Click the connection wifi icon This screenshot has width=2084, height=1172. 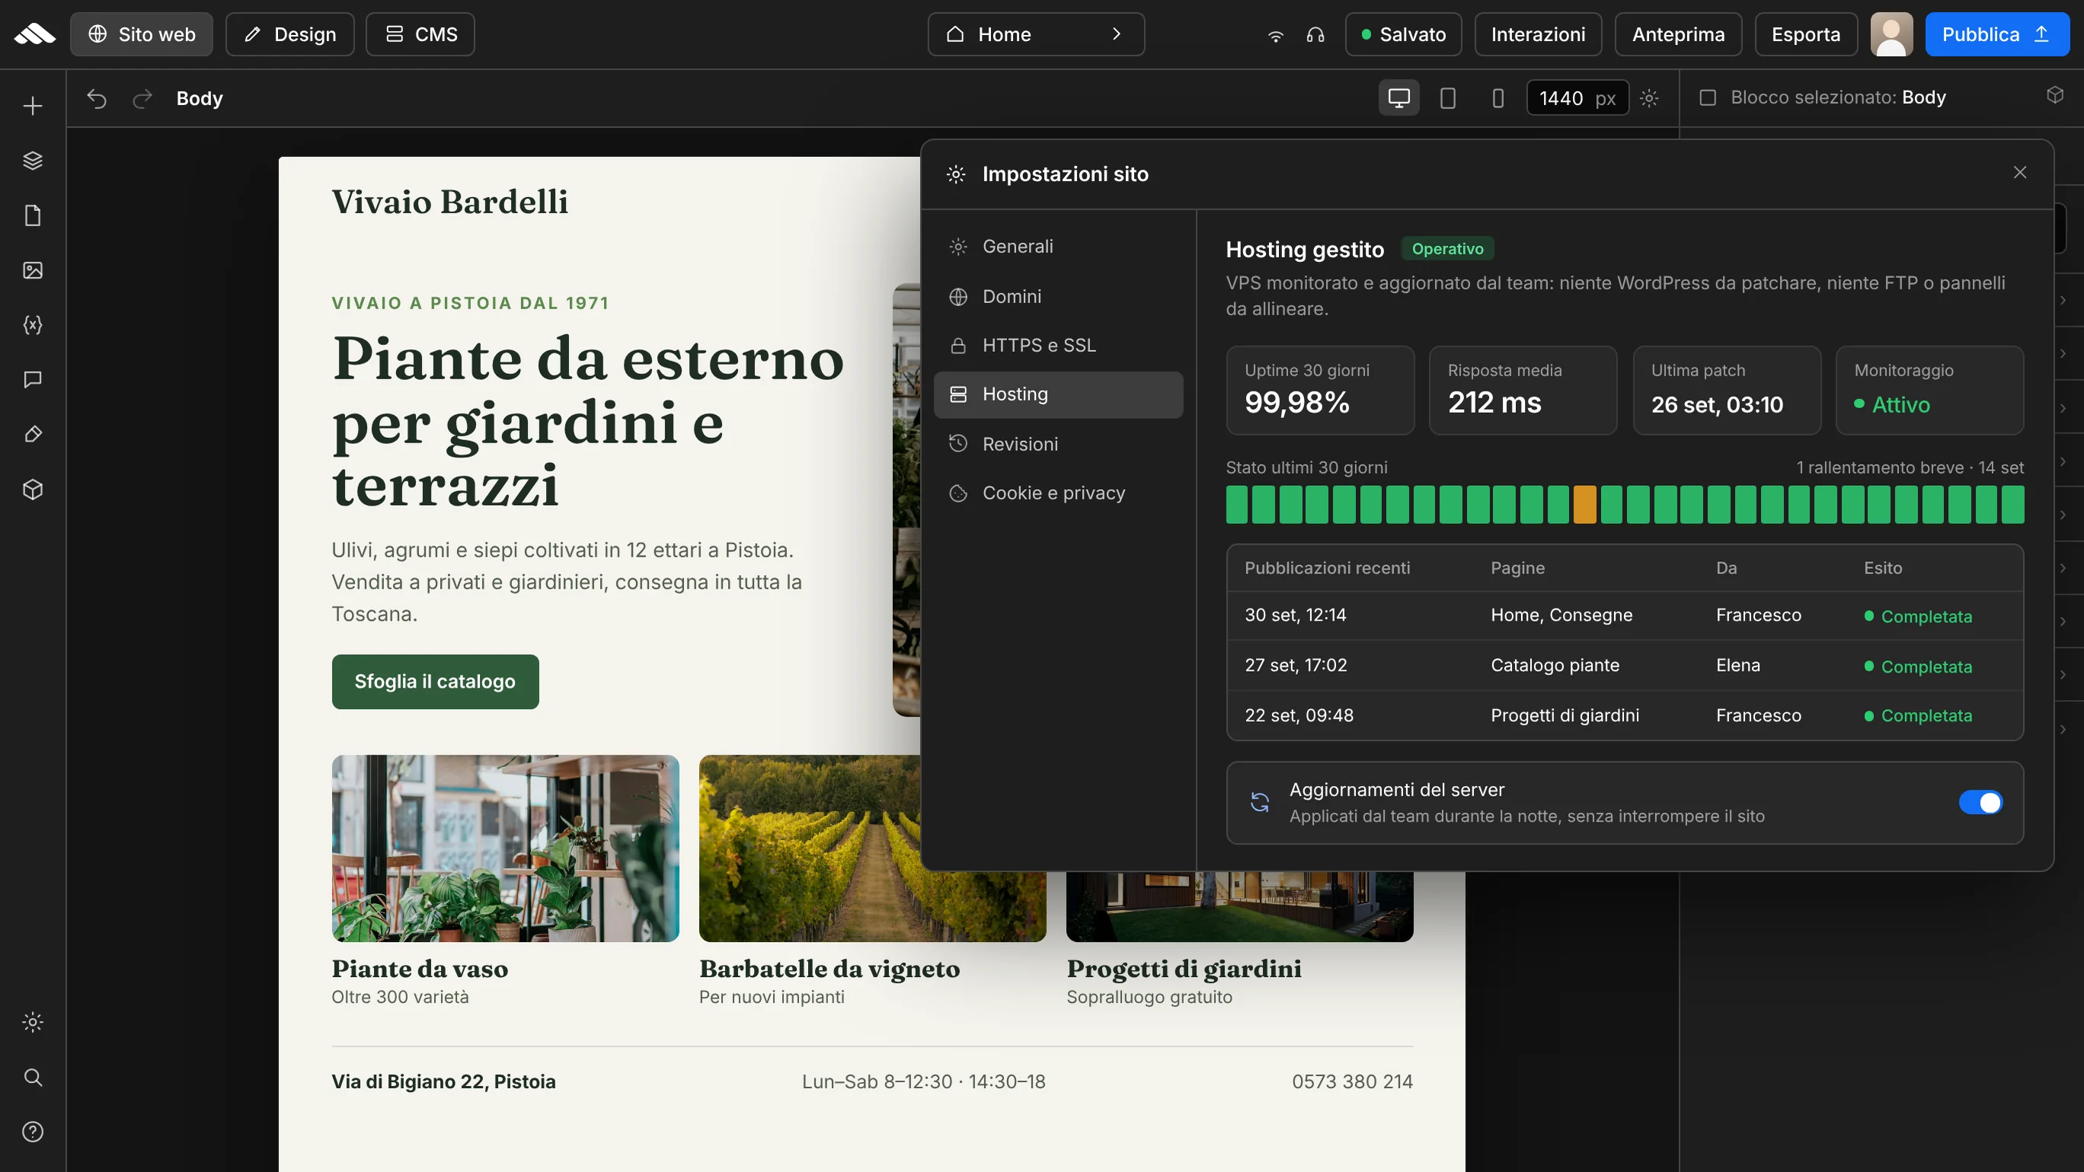coord(1275,35)
